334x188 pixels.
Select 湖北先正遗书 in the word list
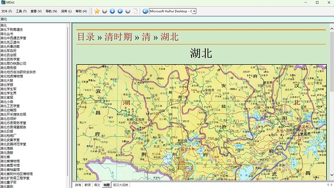click(10, 43)
